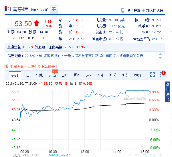Open the three-dot more options menu
This screenshot has width=172, height=157.
tap(160, 75)
